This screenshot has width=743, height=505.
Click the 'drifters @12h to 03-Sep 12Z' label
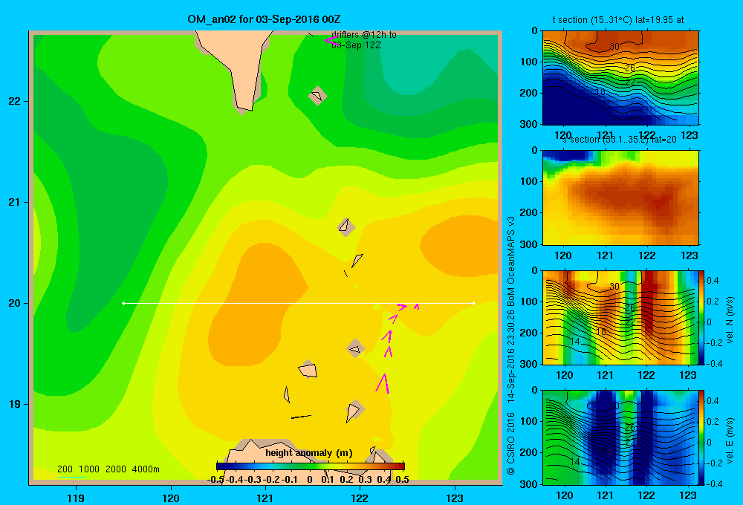tap(364, 40)
